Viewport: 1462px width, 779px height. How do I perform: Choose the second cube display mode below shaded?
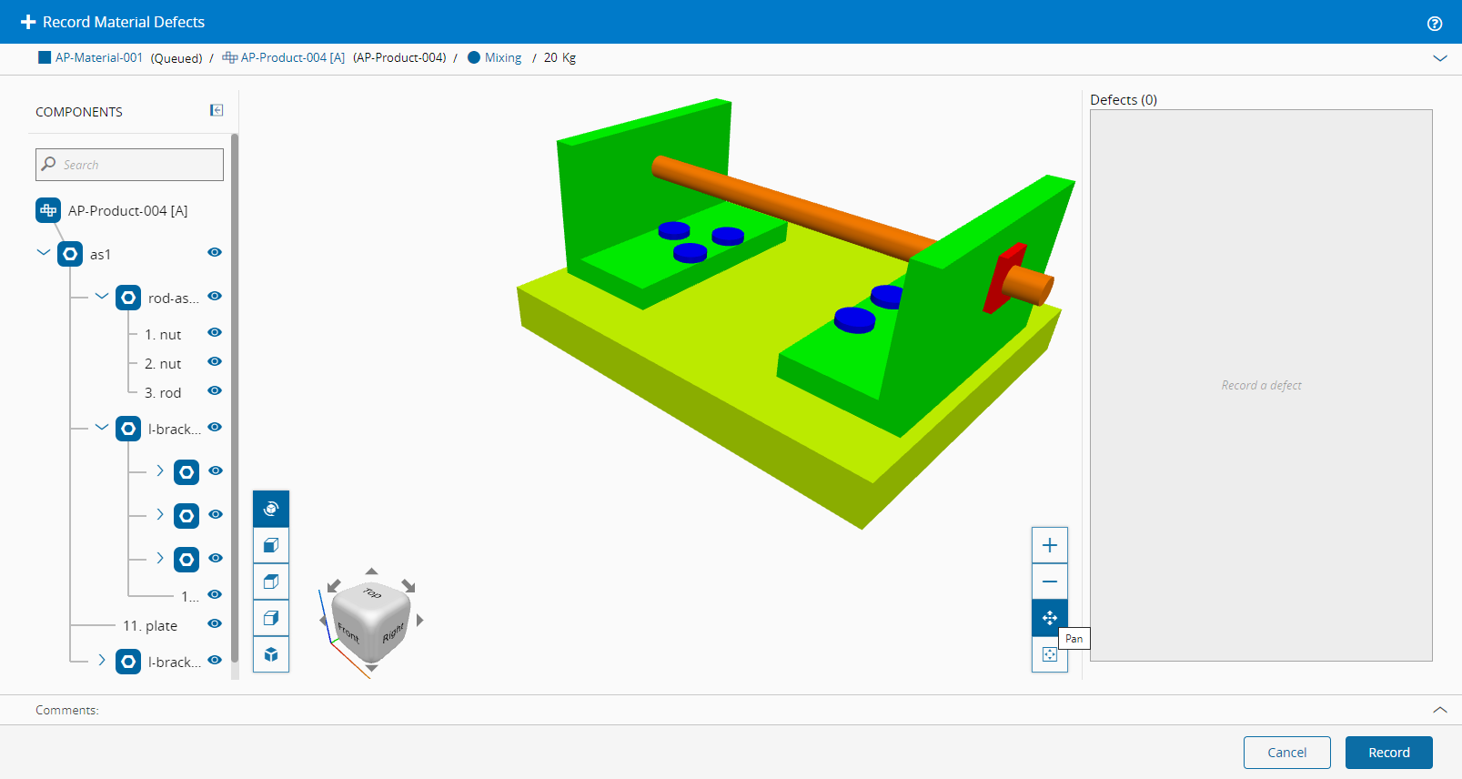pyautogui.click(x=271, y=582)
